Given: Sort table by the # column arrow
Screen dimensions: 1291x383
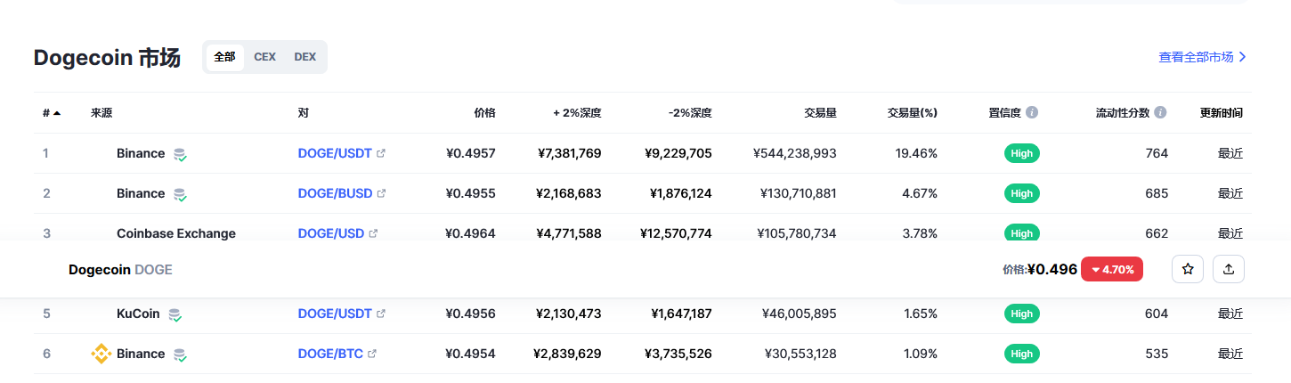Looking at the screenshot, I should (57, 113).
